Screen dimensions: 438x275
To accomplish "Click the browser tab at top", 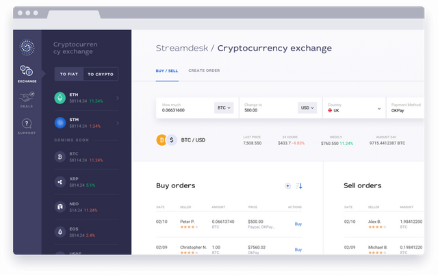I will [x=73, y=14].
